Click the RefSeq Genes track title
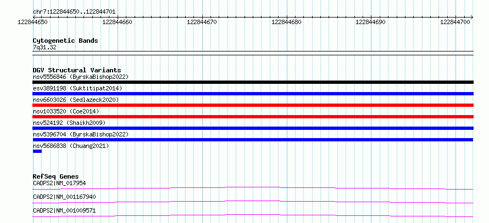 pos(56,176)
